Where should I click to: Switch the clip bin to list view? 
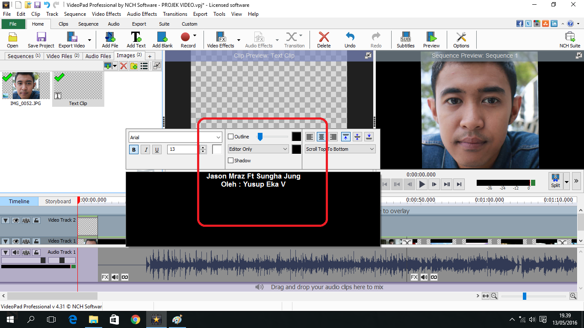[144, 66]
